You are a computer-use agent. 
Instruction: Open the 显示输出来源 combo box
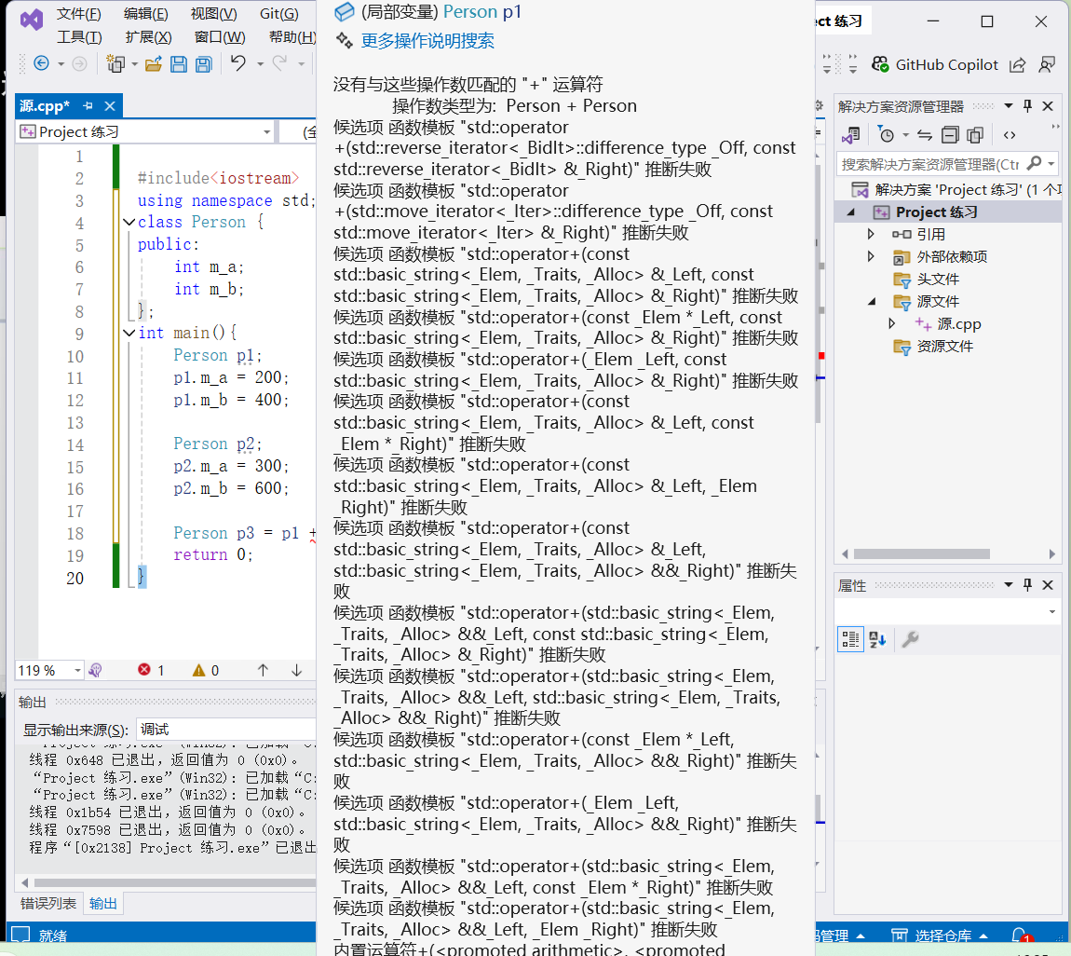(x=225, y=730)
